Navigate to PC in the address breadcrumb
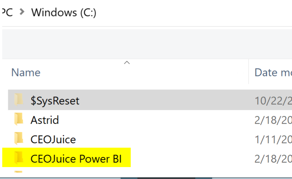 pyautogui.click(x=7, y=12)
